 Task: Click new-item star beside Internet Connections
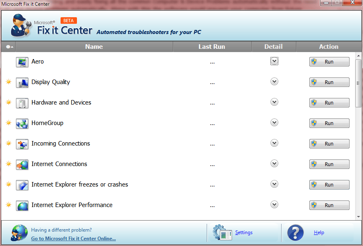(9, 164)
